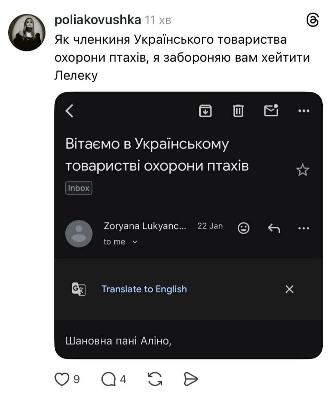333x396 pixels.
Task: Open the sender name Zoryana Lukyanc
Action: click(x=145, y=226)
